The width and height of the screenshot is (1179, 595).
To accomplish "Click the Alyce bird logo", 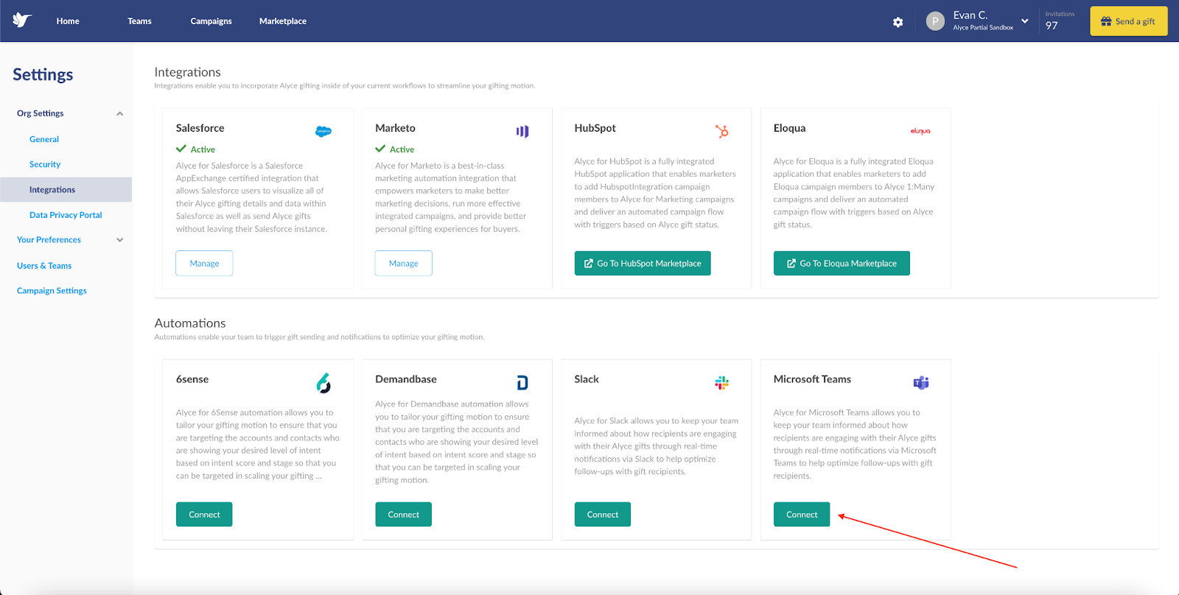I will pyautogui.click(x=22, y=21).
